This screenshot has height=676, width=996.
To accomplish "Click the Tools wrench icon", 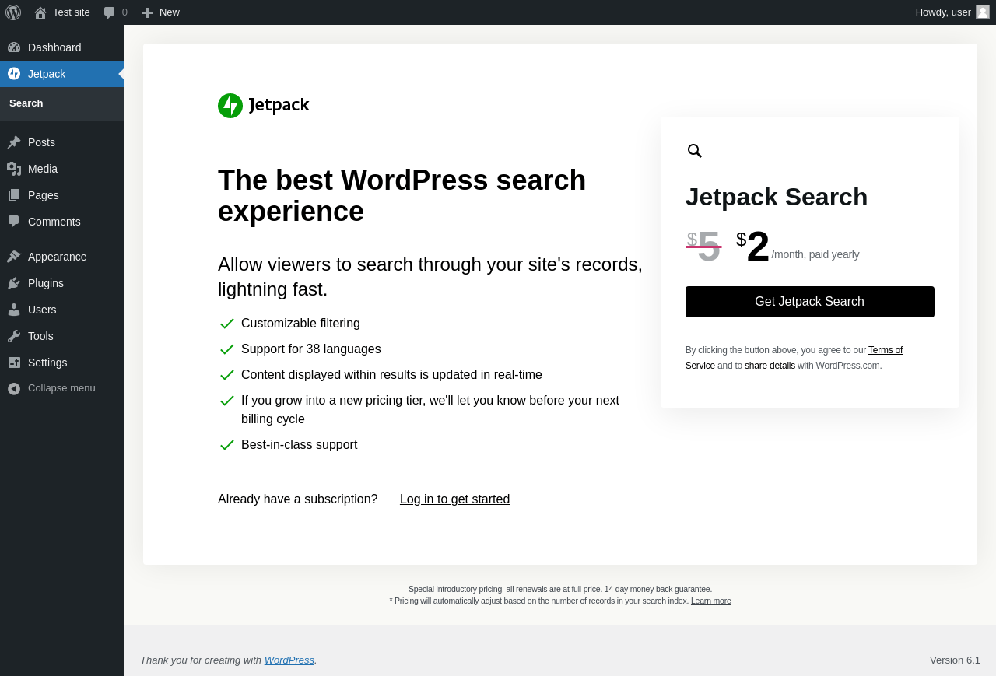I will [14, 336].
